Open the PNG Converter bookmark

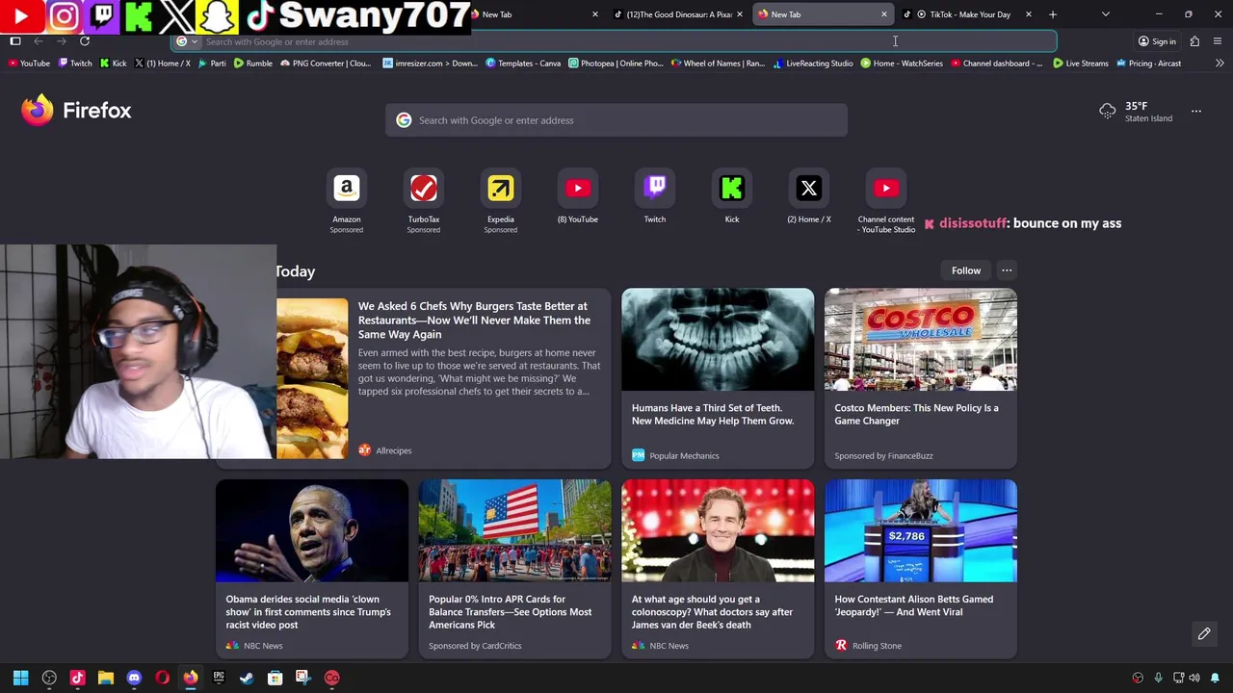[x=326, y=64]
